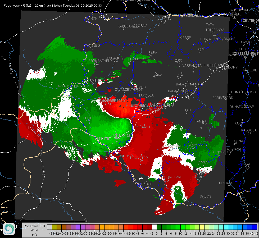Select the DOMBOVAR town label
259x238 pixels.
pyautogui.click(x=197, y=145)
